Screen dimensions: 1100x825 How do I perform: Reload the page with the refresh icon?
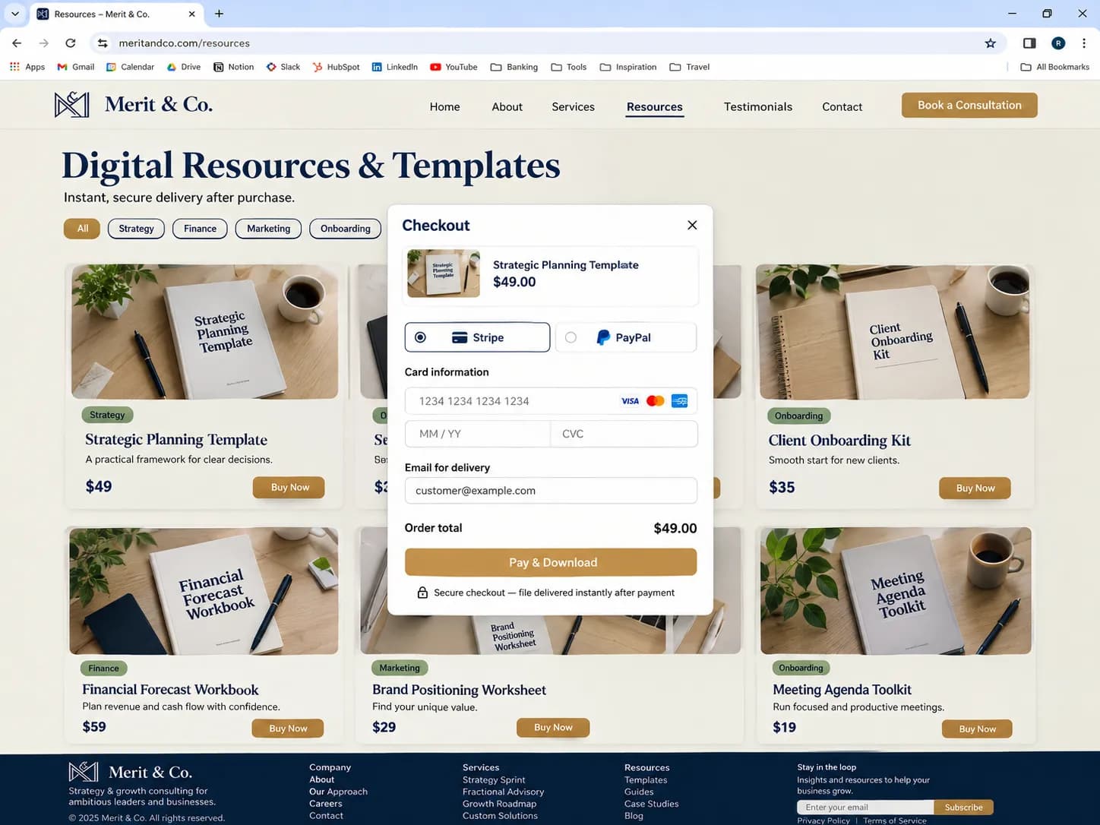tap(70, 43)
